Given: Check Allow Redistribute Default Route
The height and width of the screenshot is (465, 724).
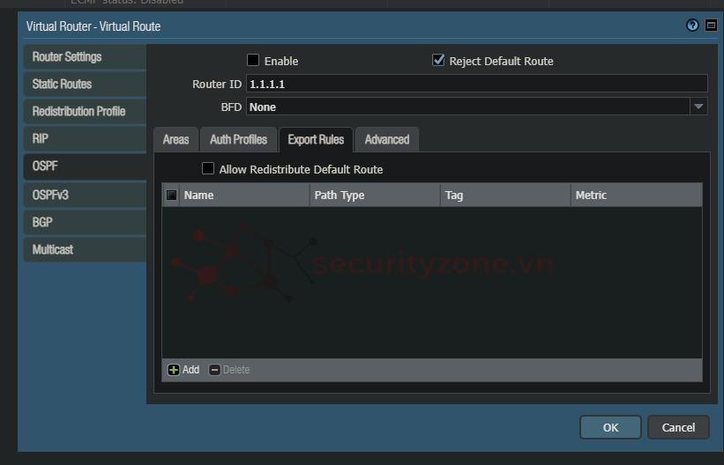Looking at the screenshot, I should click(208, 168).
